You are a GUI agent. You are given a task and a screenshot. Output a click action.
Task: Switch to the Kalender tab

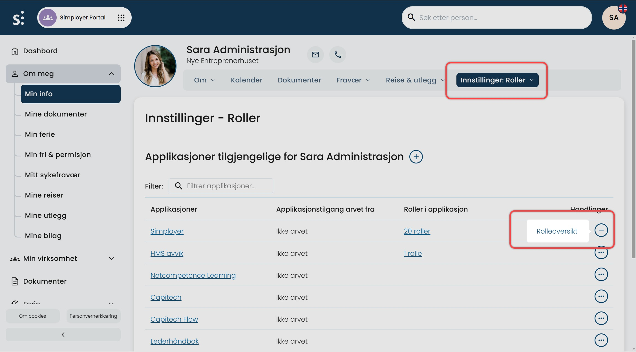point(246,80)
